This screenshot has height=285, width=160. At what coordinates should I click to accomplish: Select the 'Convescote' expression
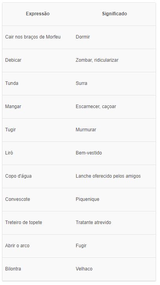coord(18,199)
